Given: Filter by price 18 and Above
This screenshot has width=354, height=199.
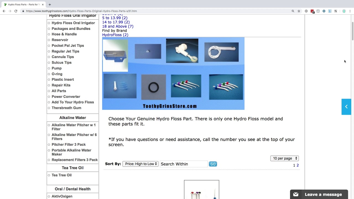Looking at the screenshot, I should tap(118, 26).
